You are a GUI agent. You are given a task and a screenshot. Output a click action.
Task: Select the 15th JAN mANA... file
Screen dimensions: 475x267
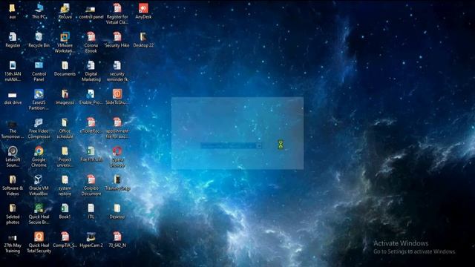click(x=13, y=71)
